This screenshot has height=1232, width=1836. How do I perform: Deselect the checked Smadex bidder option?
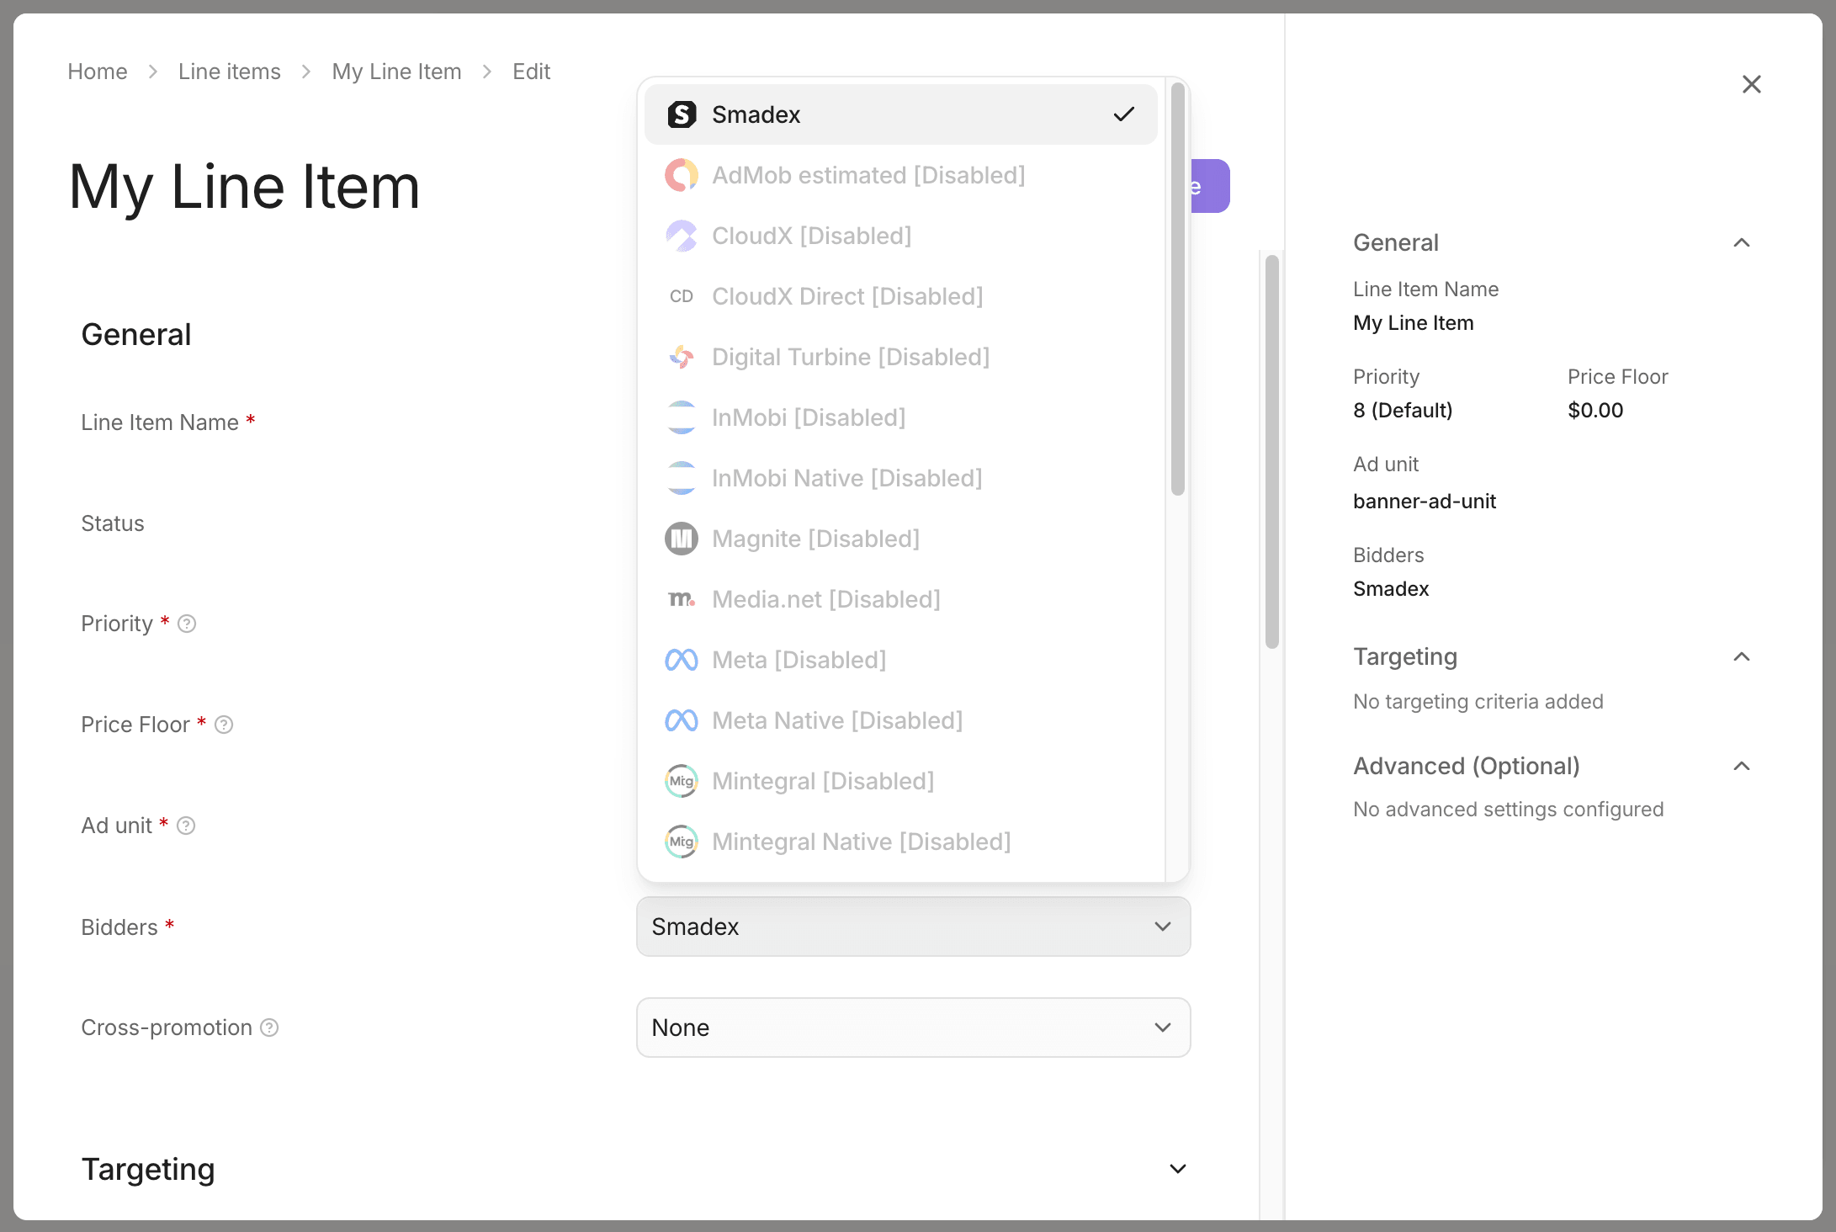[901, 114]
